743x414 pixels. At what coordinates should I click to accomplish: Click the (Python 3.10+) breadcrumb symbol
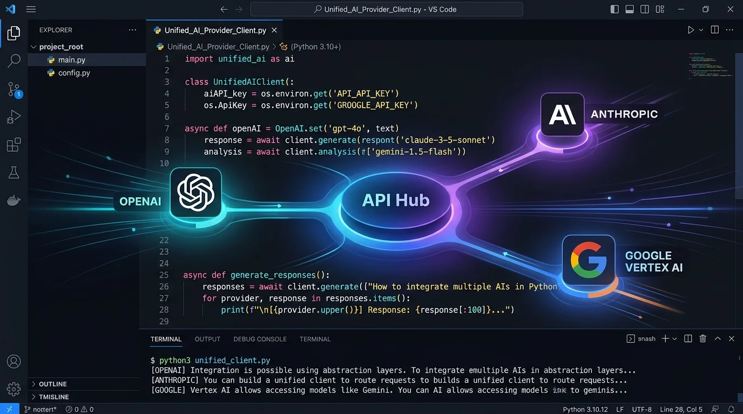pyautogui.click(x=315, y=47)
